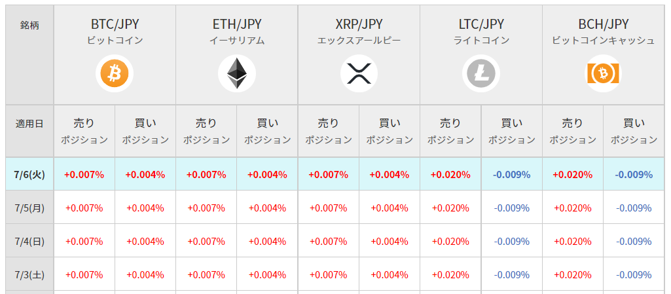
Task: Click LTC/JPY 買い value -0.009% for 7/6
Action: tap(512, 175)
